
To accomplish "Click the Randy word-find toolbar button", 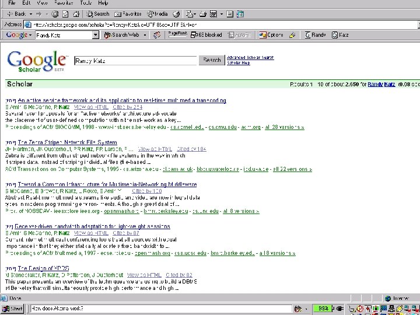I will click(315, 35).
